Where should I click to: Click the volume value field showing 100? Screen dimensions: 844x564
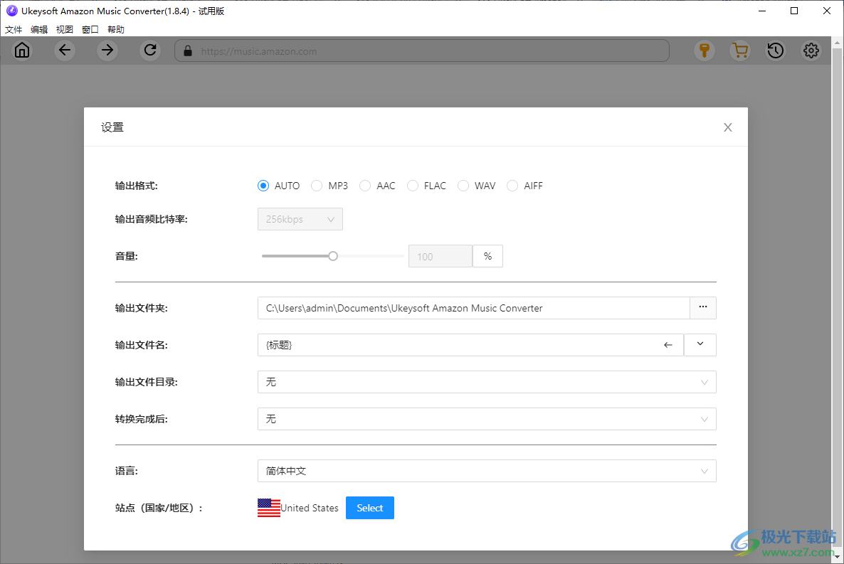coord(441,256)
